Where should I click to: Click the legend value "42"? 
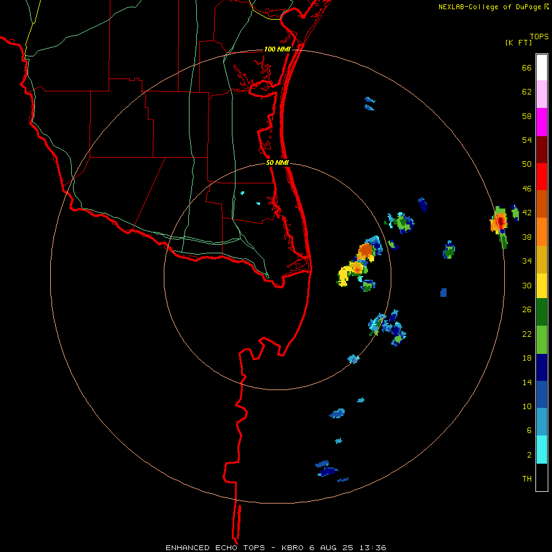point(527,213)
